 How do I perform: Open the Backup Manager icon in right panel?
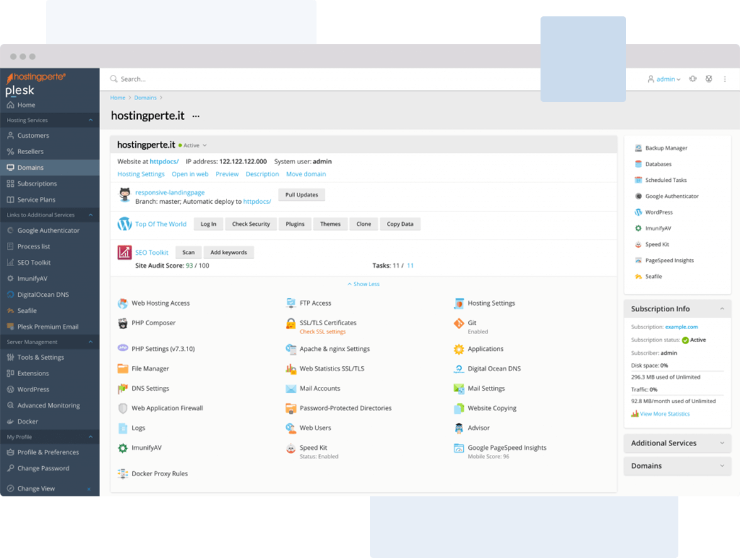click(x=638, y=148)
